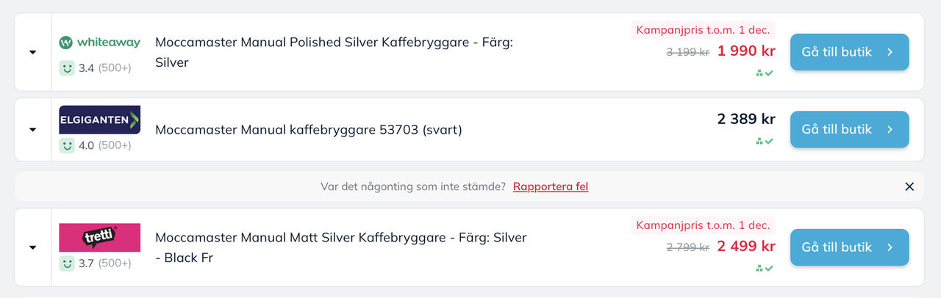This screenshot has height=298, width=941.
Task: Click Elgiganten's smiley rating icon
Action: click(x=67, y=145)
